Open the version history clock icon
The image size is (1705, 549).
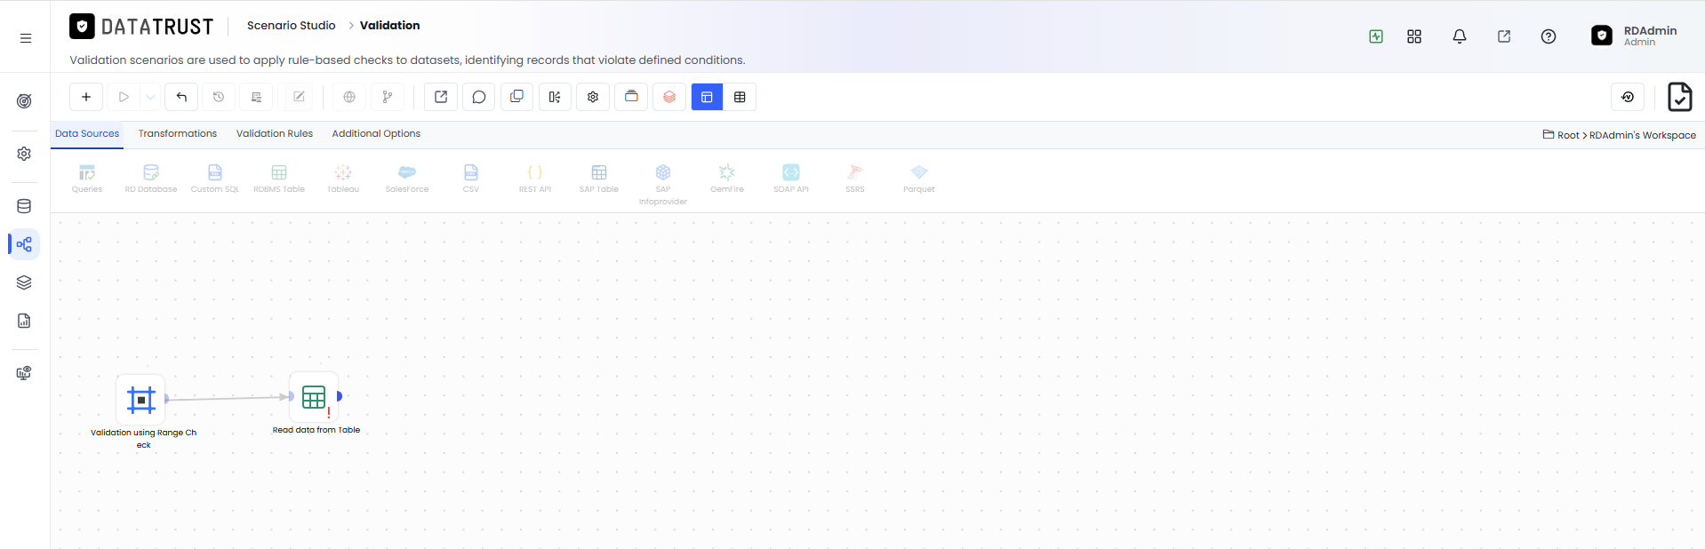pyautogui.click(x=219, y=97)
